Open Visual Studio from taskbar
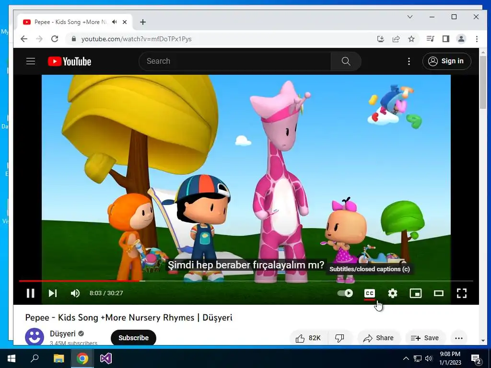491x368 pixels. coord(106,358)
